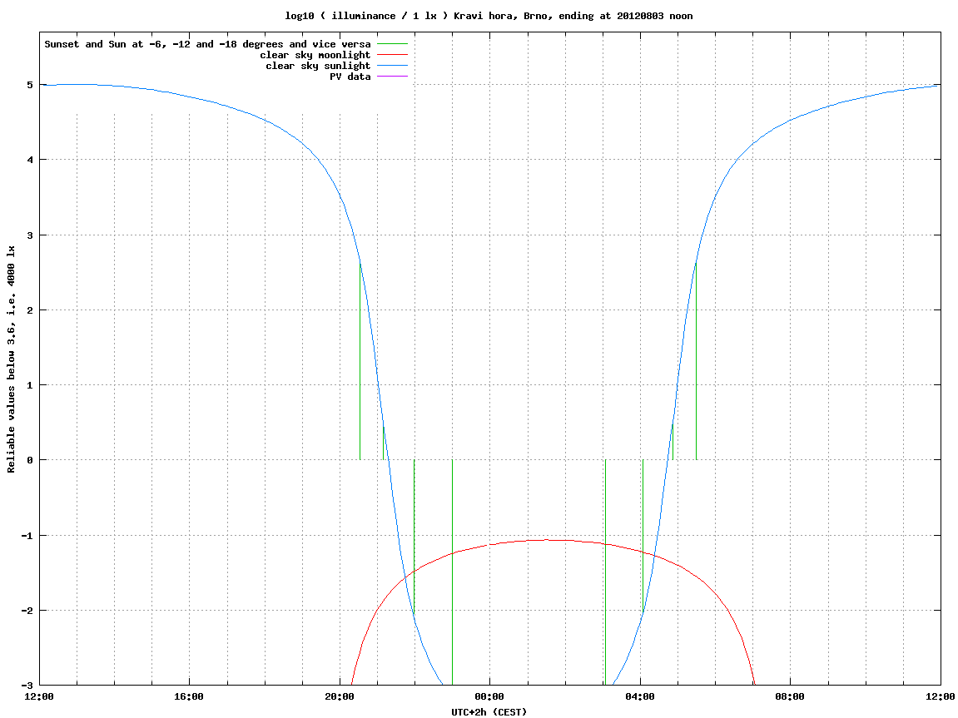
Task: Click the y-axis tick label 5
Action: click(29, 85)
